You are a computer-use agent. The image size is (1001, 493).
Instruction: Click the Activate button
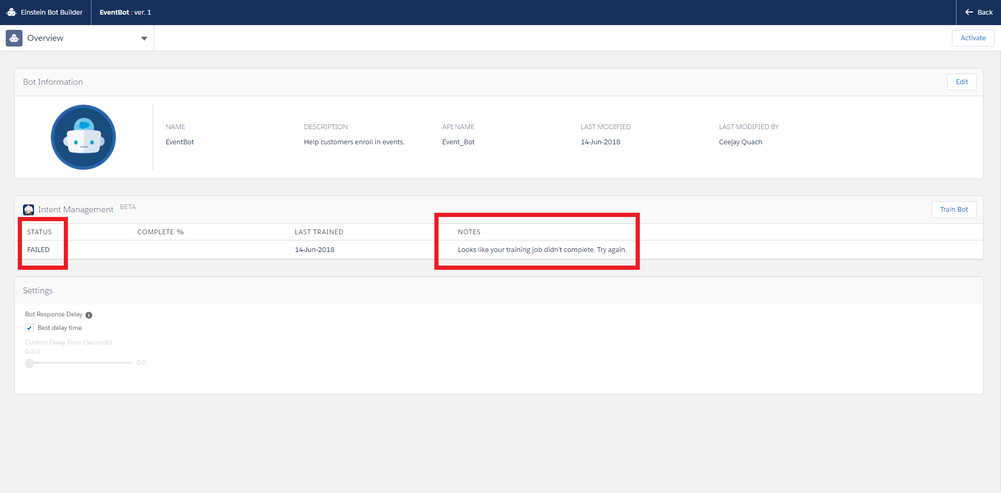pos(973,38)
